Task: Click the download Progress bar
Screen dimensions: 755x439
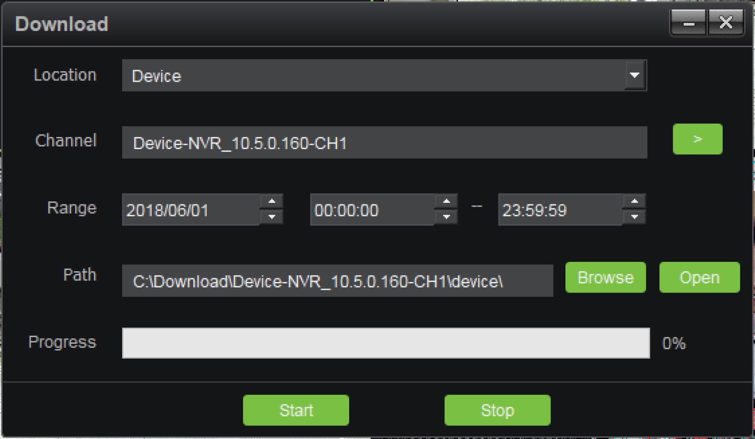Action: tap(386, 343)
